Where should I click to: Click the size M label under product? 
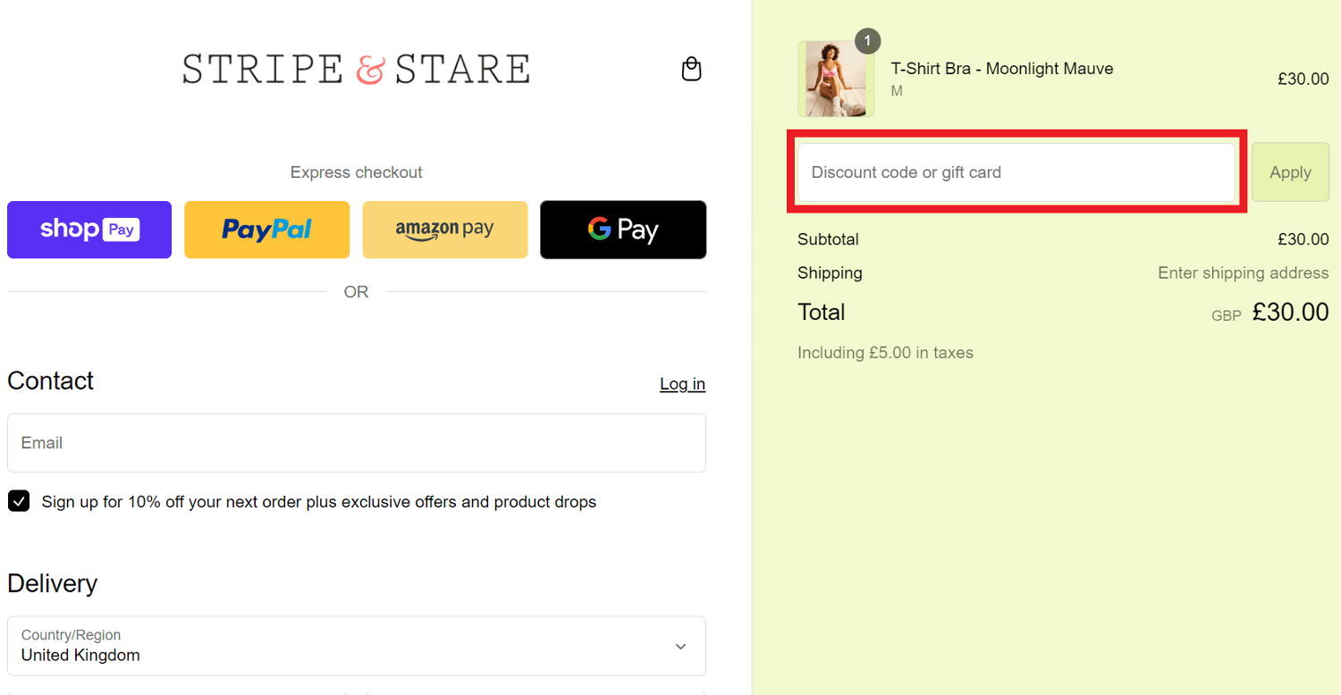[x=897, y=91]
